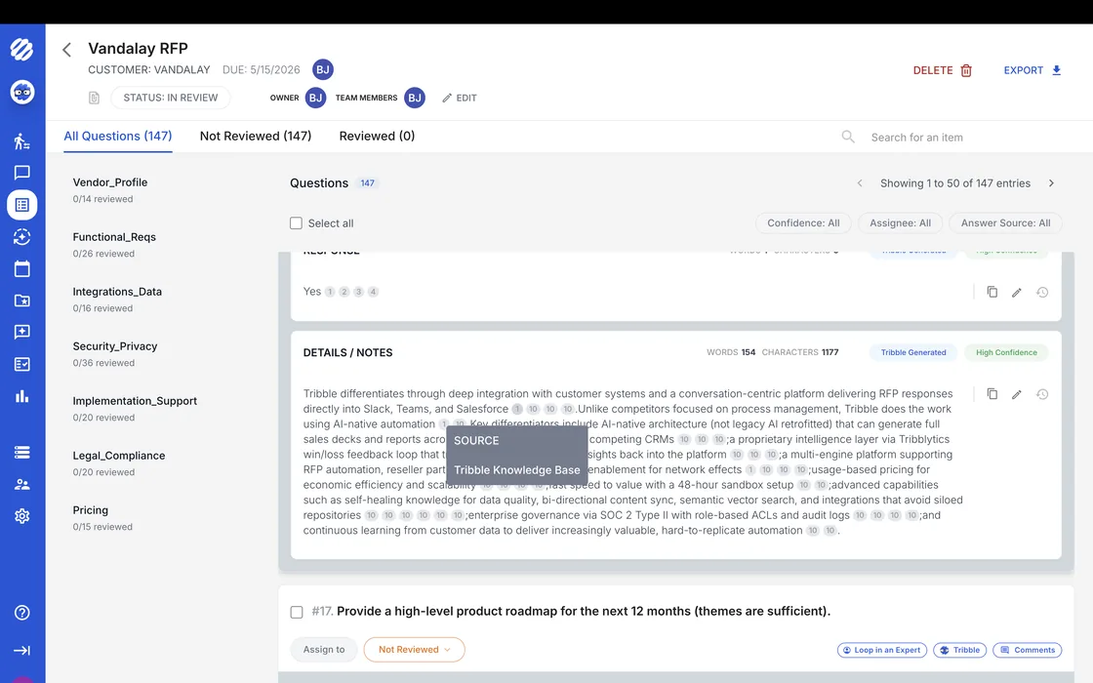Image resolution: width=1093 pixels, height=683 pixels.
Task: Tick the Select all checkbox
Action: pyautogui.click(x=297, y=223)
